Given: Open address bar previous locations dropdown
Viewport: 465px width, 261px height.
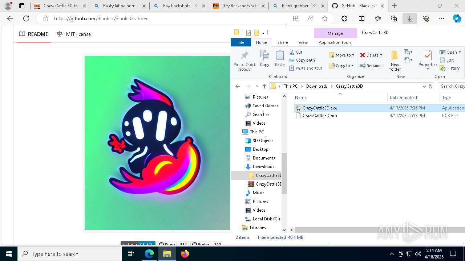Looking at the screenshot, I should tap(424, 86).
